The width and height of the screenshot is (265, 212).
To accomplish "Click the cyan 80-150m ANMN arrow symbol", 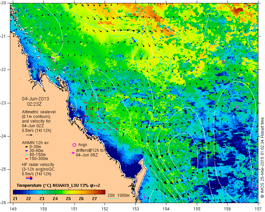I will (26, 155).
